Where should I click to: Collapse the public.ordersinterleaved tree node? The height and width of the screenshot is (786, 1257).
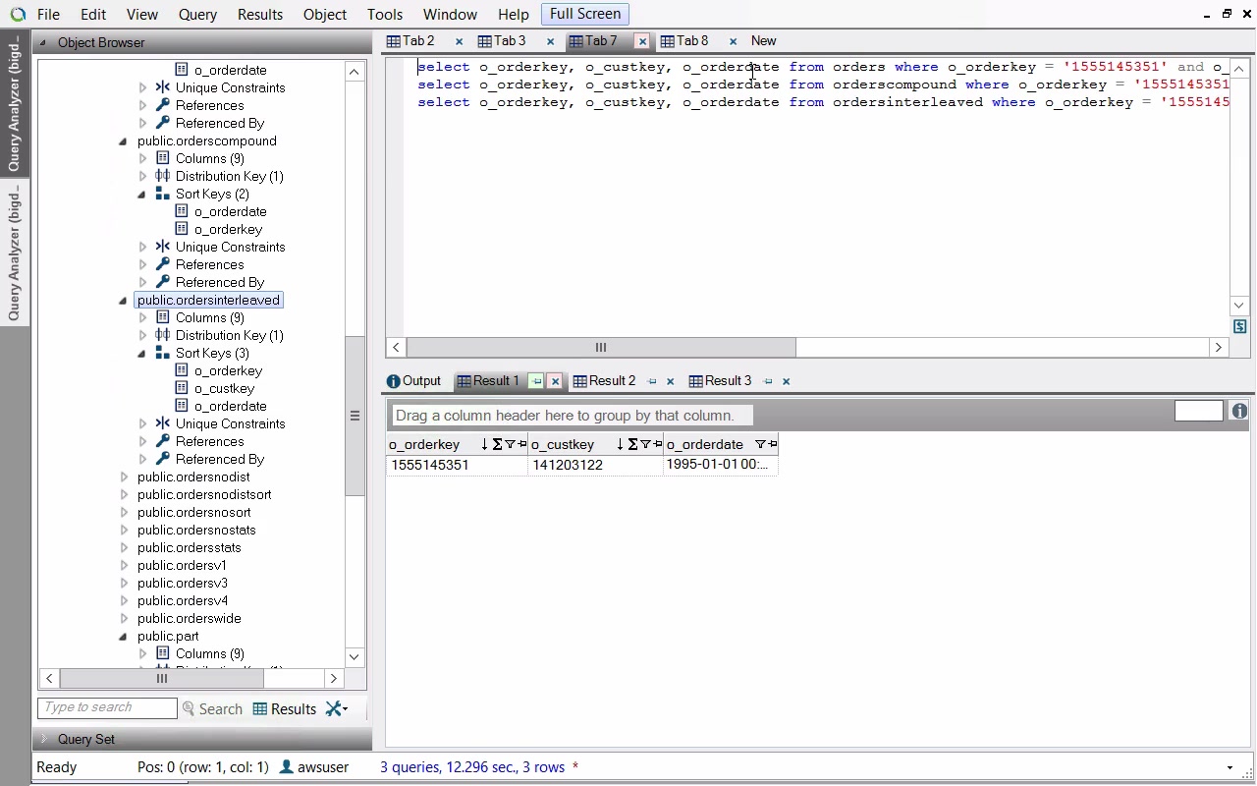click(123, 301)
